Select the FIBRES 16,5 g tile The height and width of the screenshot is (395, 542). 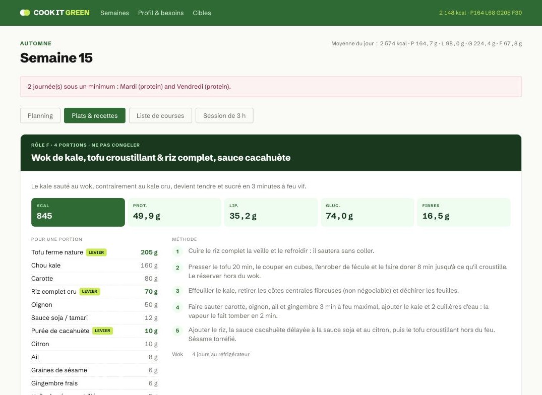click(x=463, y=212)
